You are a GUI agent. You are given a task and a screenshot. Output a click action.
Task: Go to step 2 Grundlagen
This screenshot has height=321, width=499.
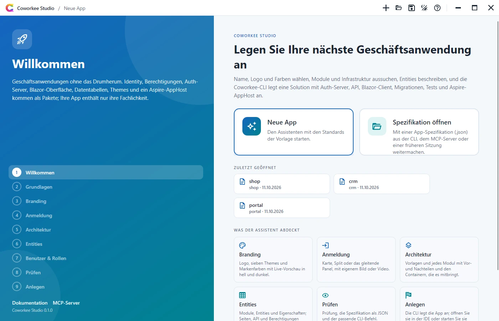106,187
